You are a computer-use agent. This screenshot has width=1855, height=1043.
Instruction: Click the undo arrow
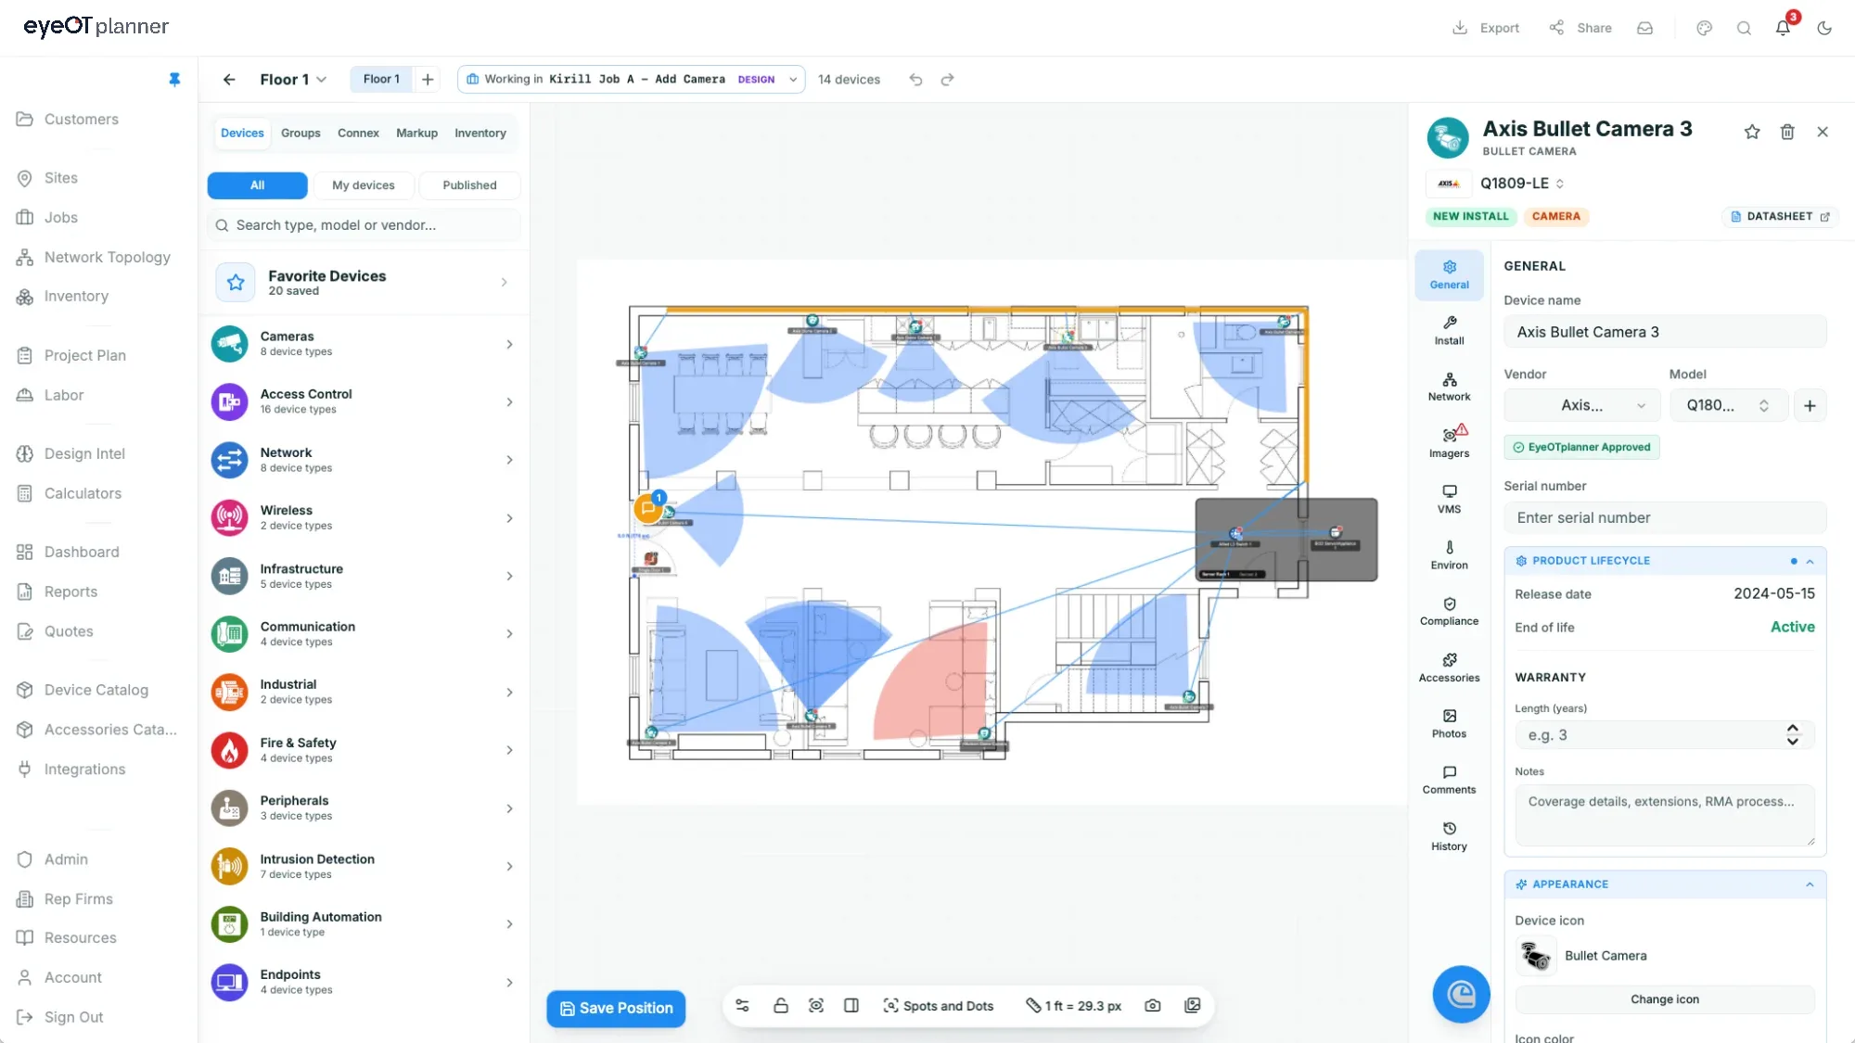[x=915, y=80]
